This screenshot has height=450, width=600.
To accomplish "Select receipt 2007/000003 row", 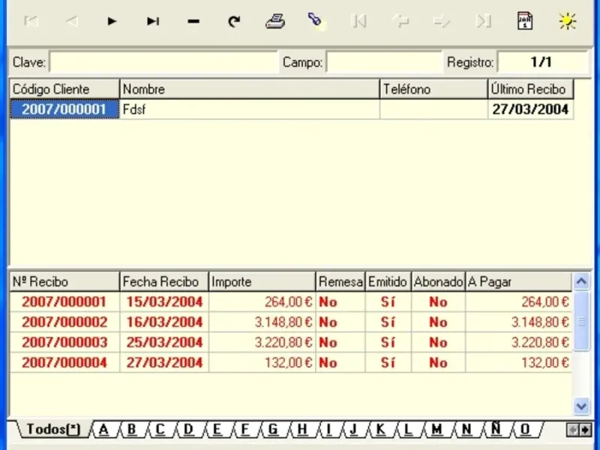I will click(x=64, y=343).
